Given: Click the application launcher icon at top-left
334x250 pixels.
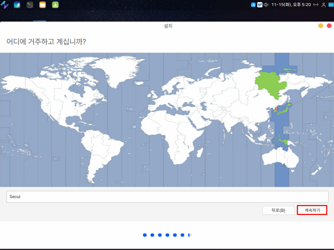Looking at the screenshot, I should pos(5,5).
